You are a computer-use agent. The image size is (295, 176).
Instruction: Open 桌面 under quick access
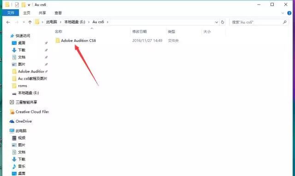pyautogui.click(x=22, y=43)
